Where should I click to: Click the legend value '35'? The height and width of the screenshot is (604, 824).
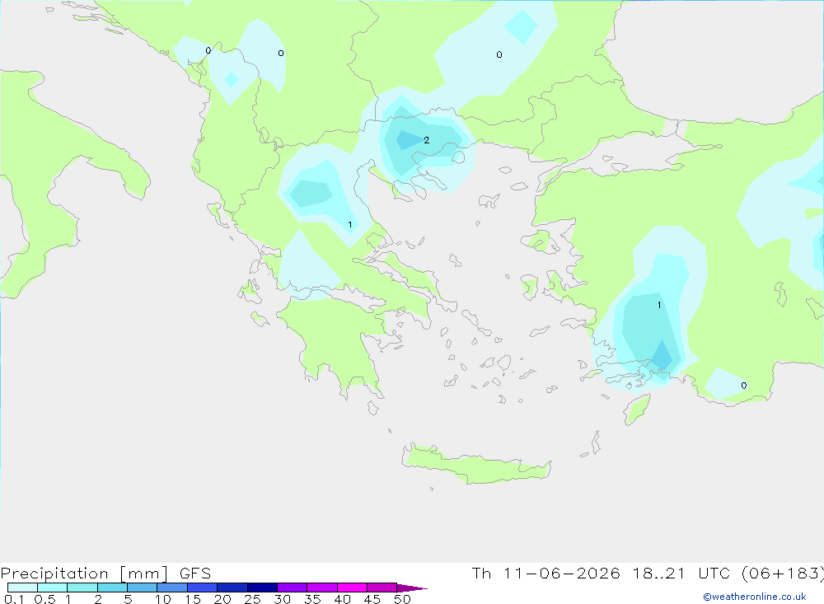coord(312,599)
